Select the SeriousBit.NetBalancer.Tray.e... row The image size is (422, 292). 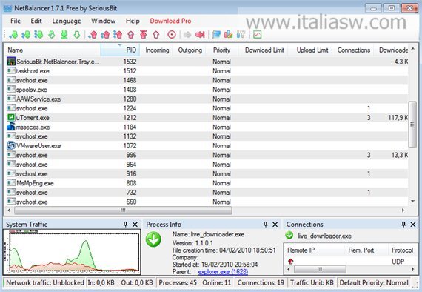click(x=207, y=62)
